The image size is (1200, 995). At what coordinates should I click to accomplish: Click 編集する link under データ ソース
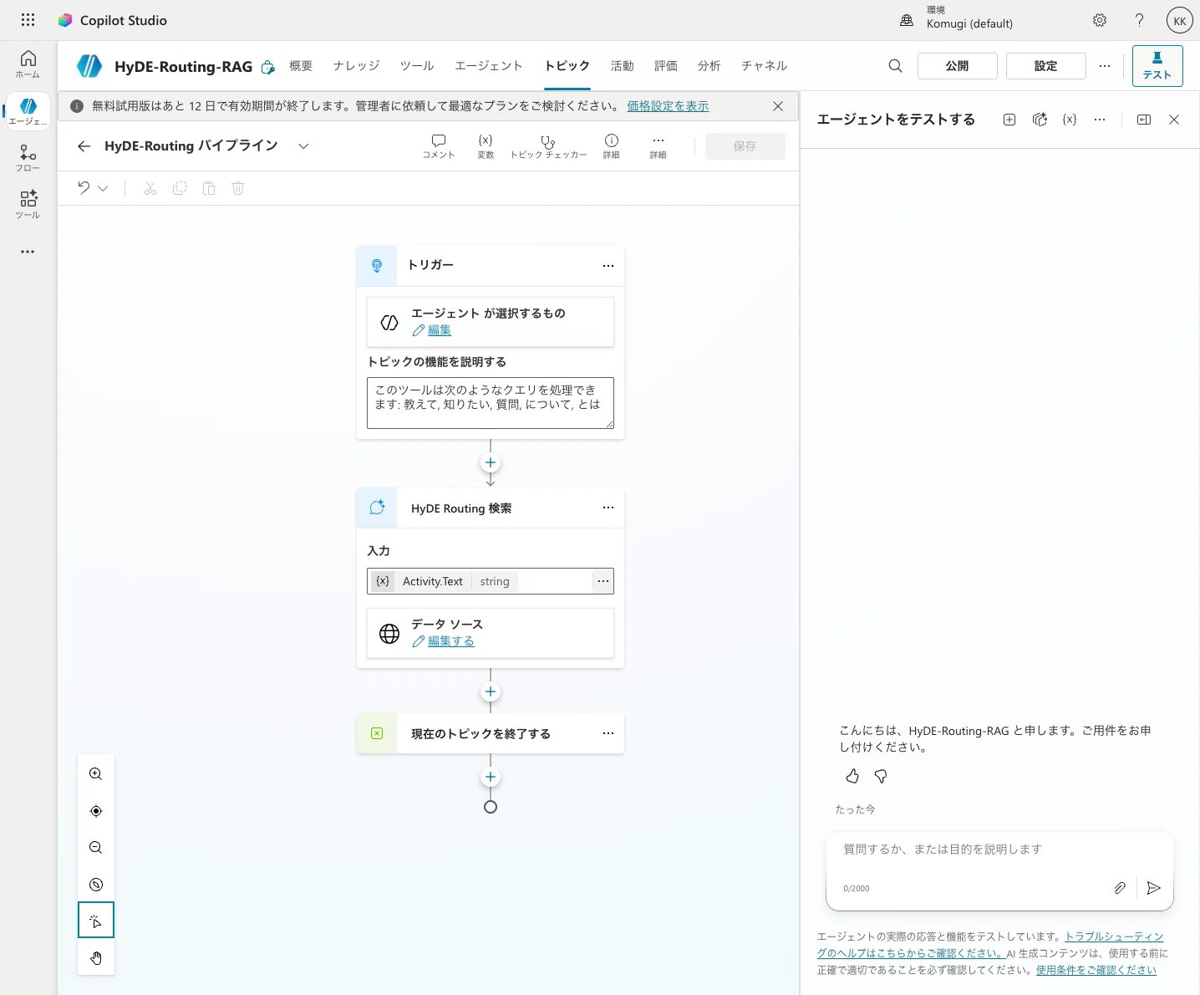451,641
